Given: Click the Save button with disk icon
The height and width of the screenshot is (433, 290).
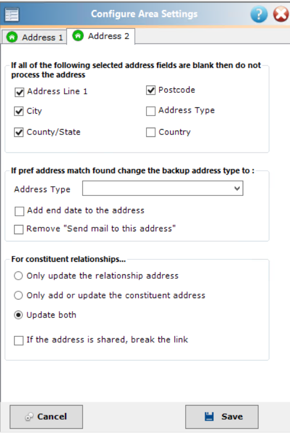Looking at the screenshot, I should coord(222,417).
